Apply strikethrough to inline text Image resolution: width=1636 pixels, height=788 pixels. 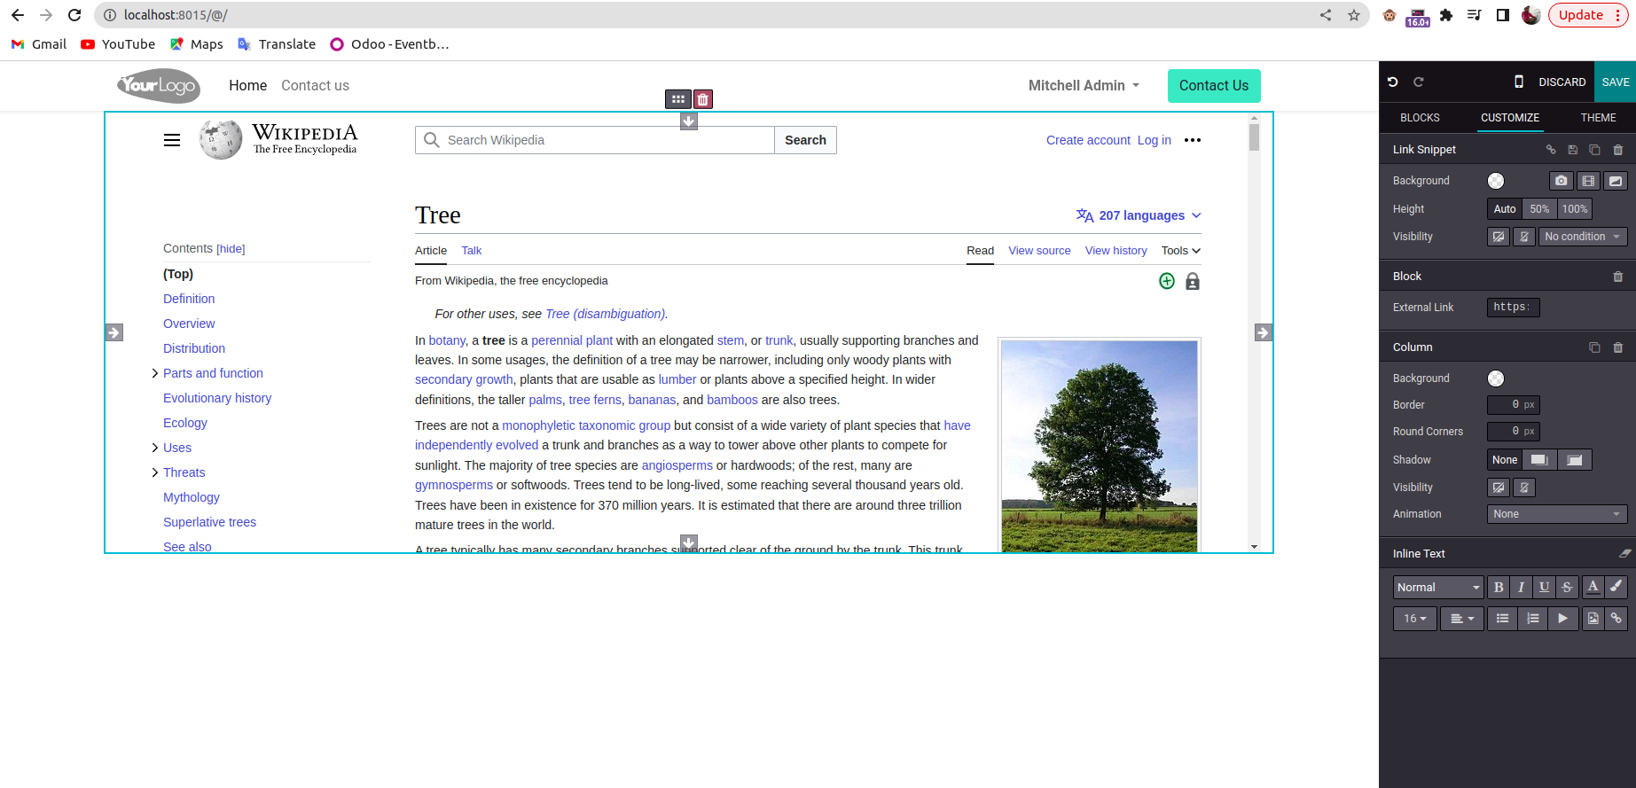pyautogui.click(x=1568, y=587)
